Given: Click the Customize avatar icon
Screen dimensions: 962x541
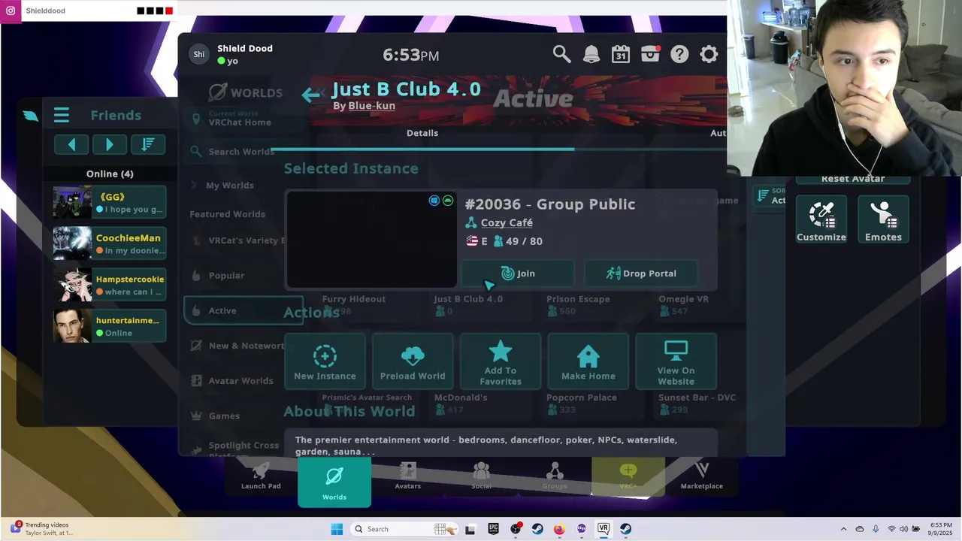Looking at the screenshot, I should (x=821, y=219).
